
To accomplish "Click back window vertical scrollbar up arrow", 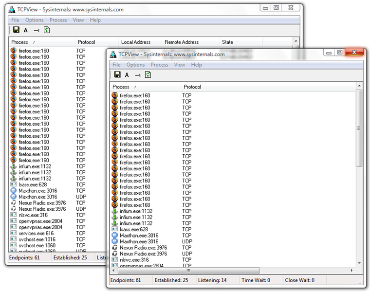I will [296, 41].
